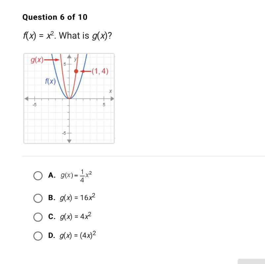This screenshot has height=264, width=265.
Task: Click the question text asking What is g(x)
Action: tap(67, 36)
